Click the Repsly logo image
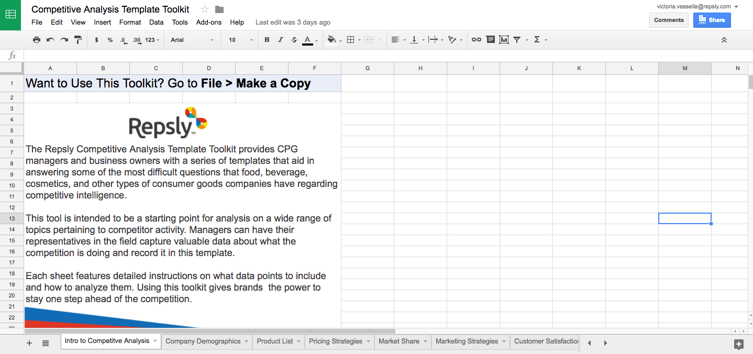 (168, 123)
